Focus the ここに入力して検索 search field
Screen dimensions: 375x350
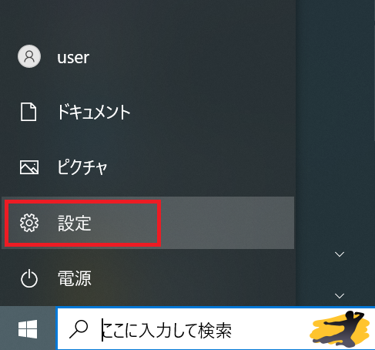pos(216,328)
